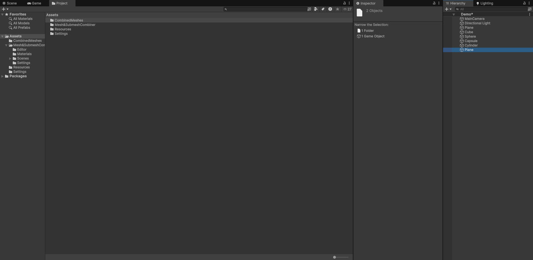Select All Prefabs favorite search
This screenshot has height=260, width=533.
click(x=22, y=28)
